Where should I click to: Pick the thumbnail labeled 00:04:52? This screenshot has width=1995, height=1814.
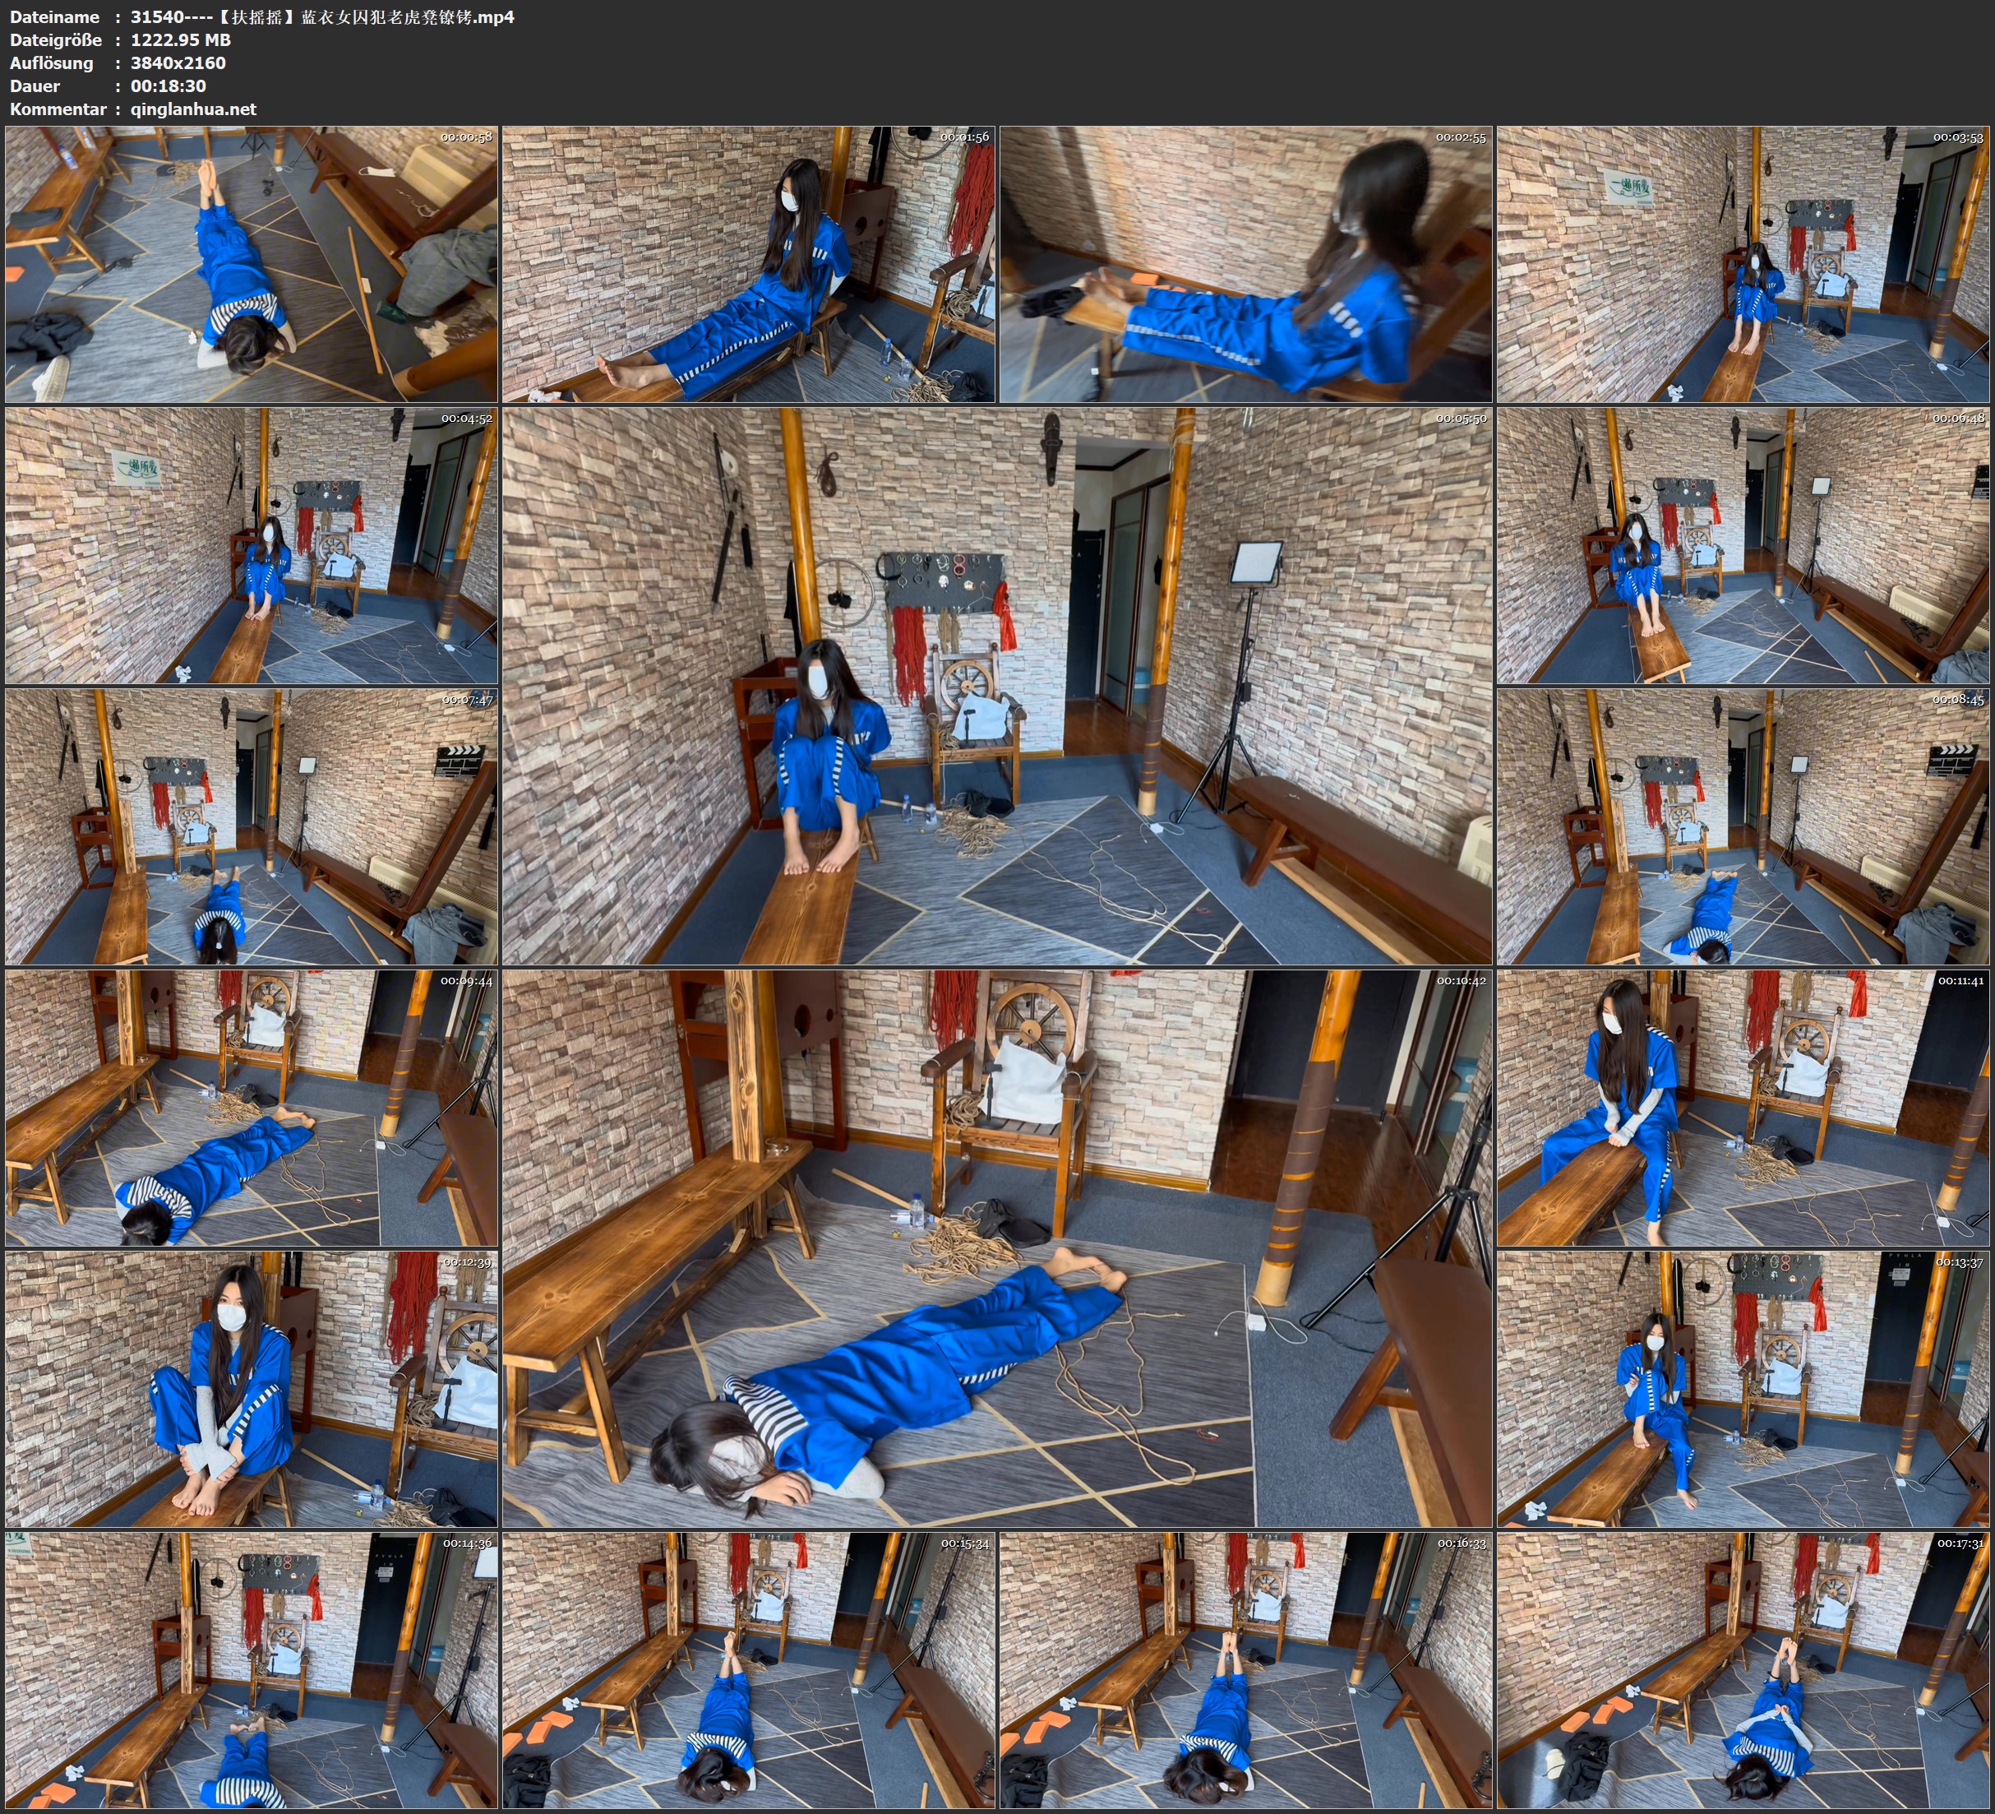point(252,545)
